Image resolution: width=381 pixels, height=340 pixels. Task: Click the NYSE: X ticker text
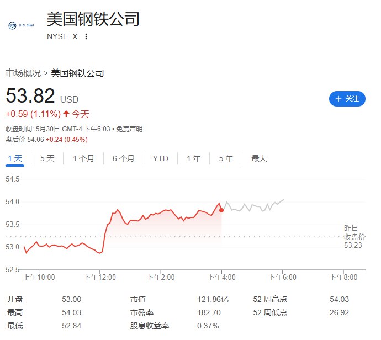(x=62, y=36)
